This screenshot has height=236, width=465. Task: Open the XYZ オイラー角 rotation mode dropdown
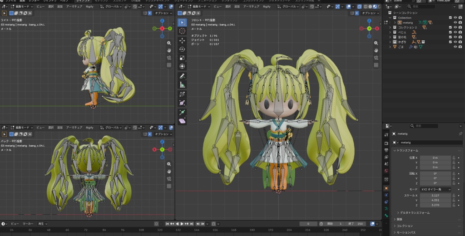[x=435, y=189]
